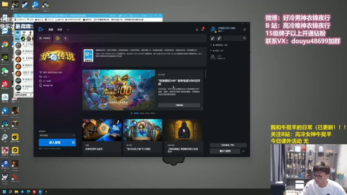Add a game with the plus button

[x=65, y=38]
